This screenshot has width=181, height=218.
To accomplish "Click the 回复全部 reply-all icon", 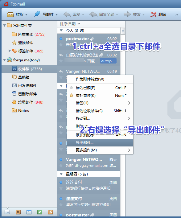I will pos(93,14).
